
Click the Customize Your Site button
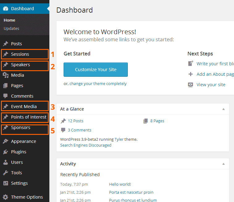[x=96, y=70]
